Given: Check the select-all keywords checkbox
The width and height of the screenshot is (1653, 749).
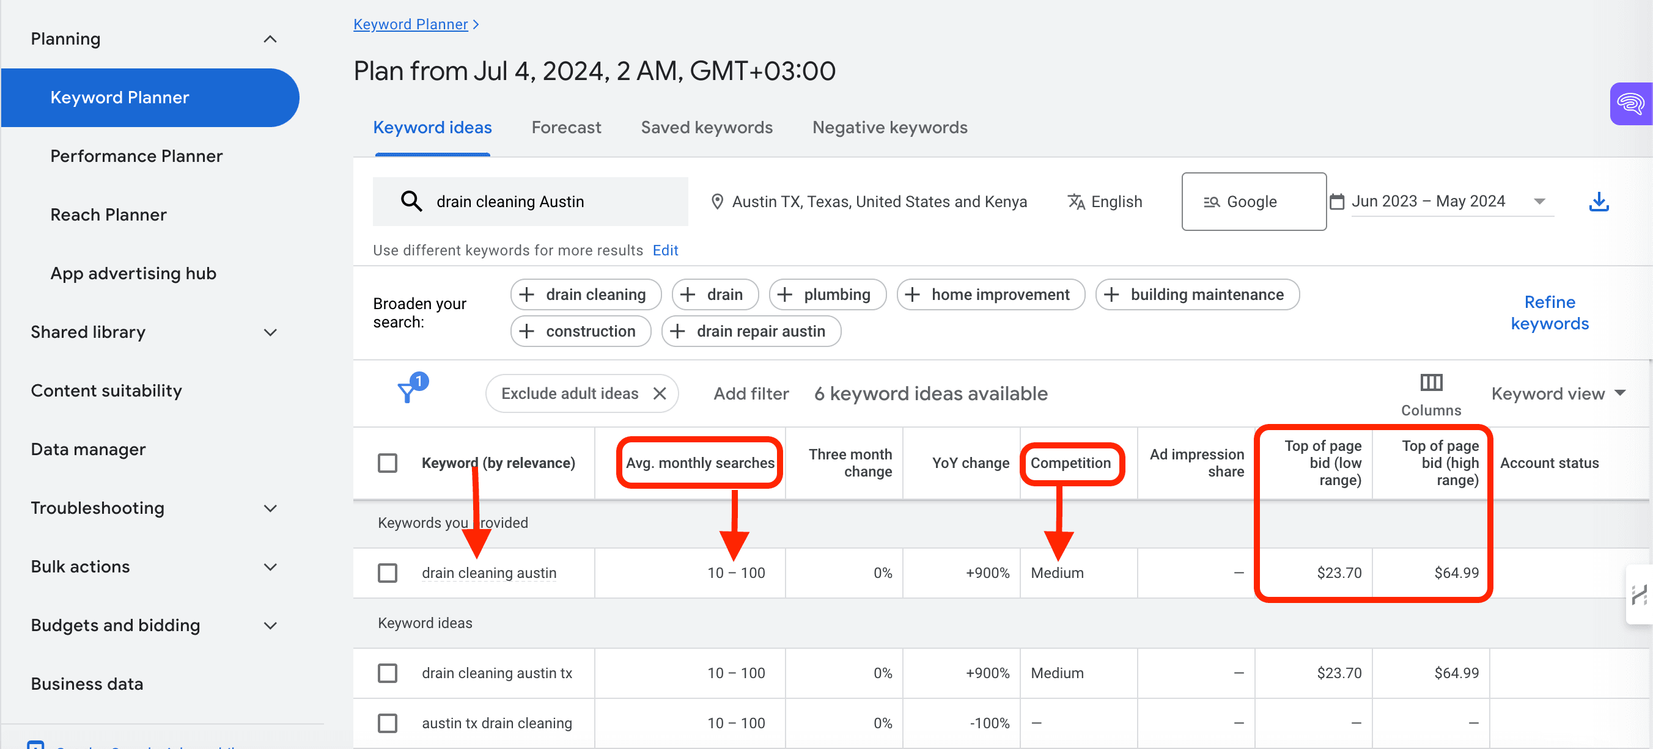Looking at the screenshot, I should 388,462.
